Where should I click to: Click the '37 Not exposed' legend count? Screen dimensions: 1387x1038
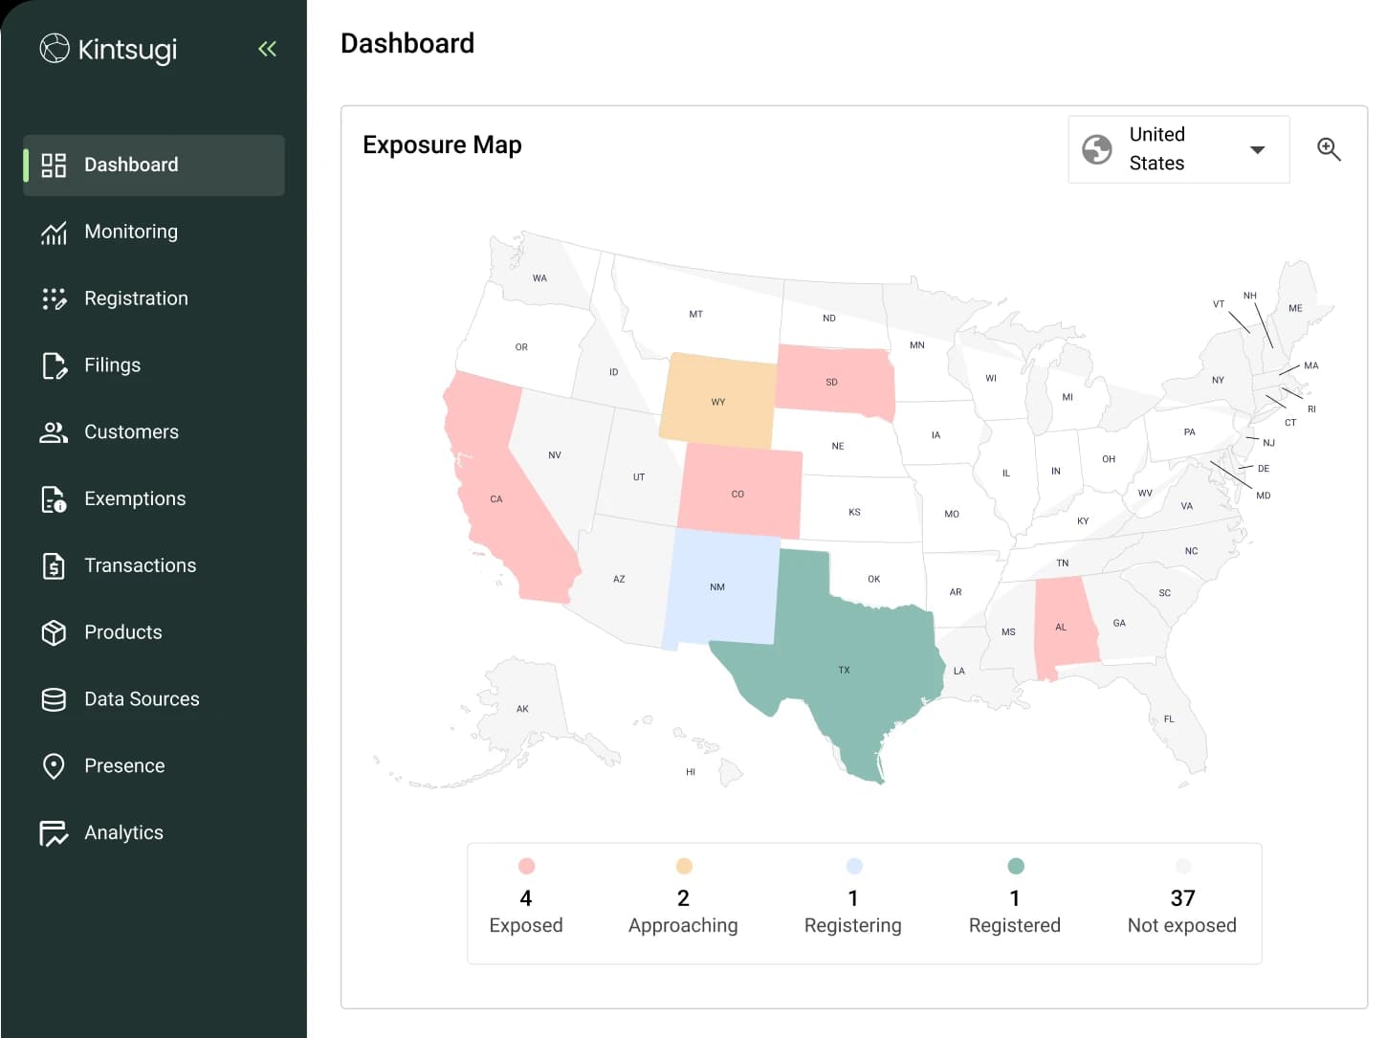1182,911
